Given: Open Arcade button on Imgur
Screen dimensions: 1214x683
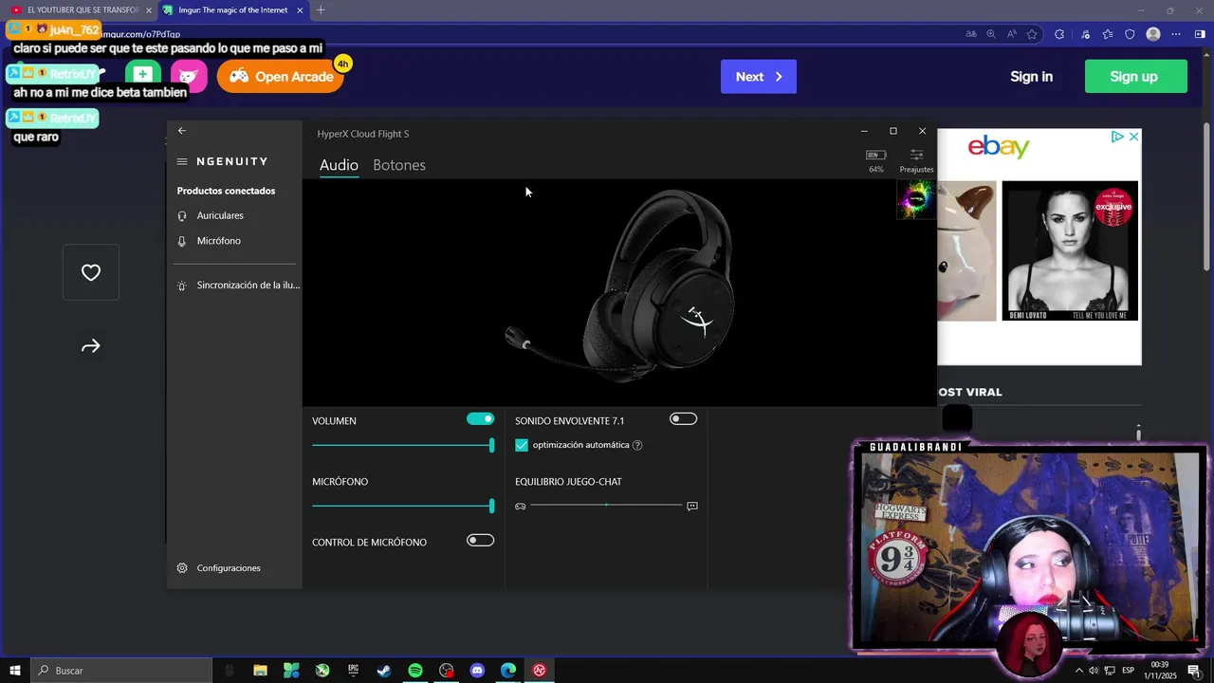Looking at the screenshot, I should (280, 77).
